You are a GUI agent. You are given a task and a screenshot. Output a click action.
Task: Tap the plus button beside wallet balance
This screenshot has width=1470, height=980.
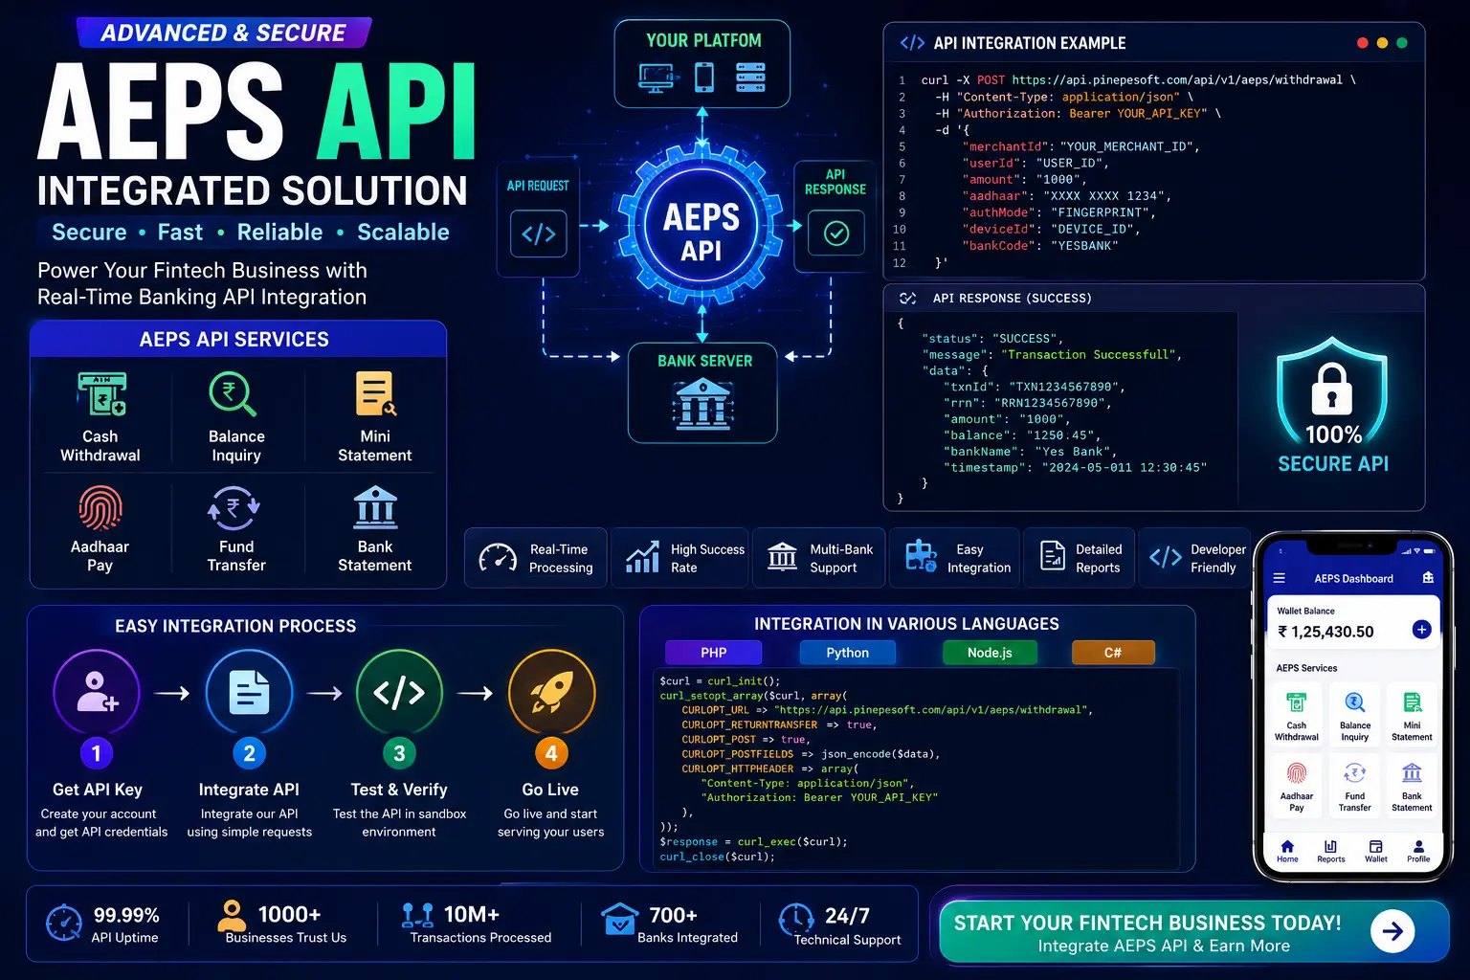point(1421,630)
